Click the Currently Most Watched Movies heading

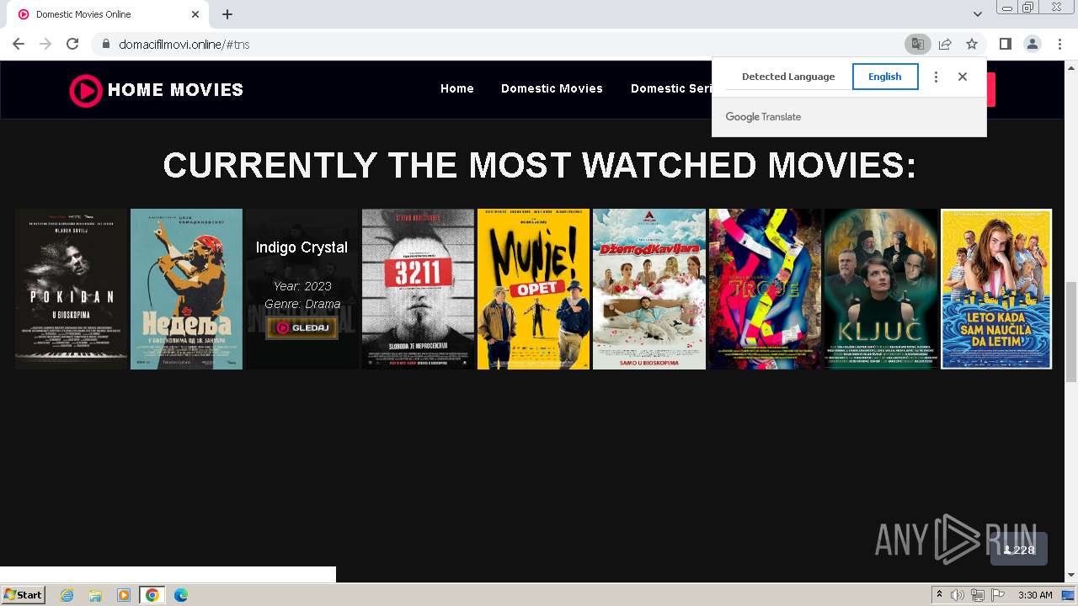(x=539, y=165)
